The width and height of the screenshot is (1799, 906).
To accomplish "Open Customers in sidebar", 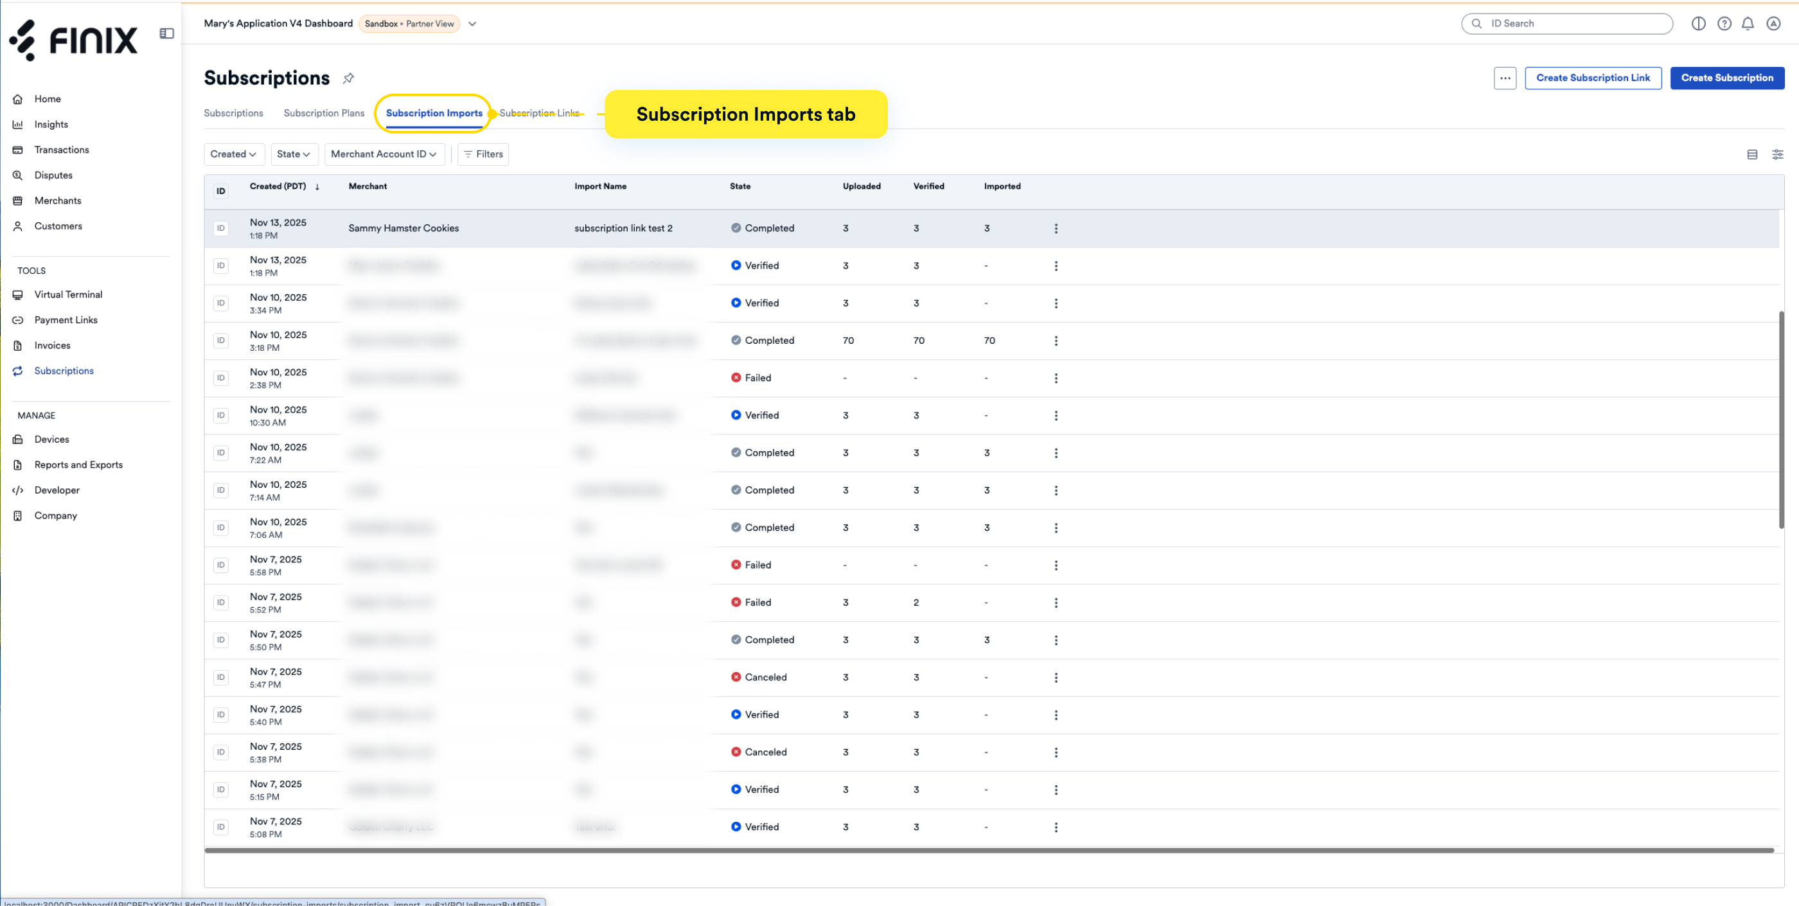I will click(58, 226).
